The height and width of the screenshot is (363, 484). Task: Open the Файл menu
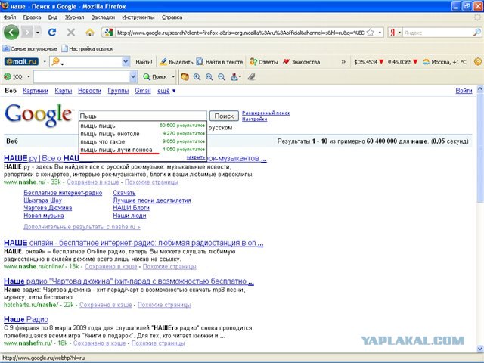(x=10, y=17)
